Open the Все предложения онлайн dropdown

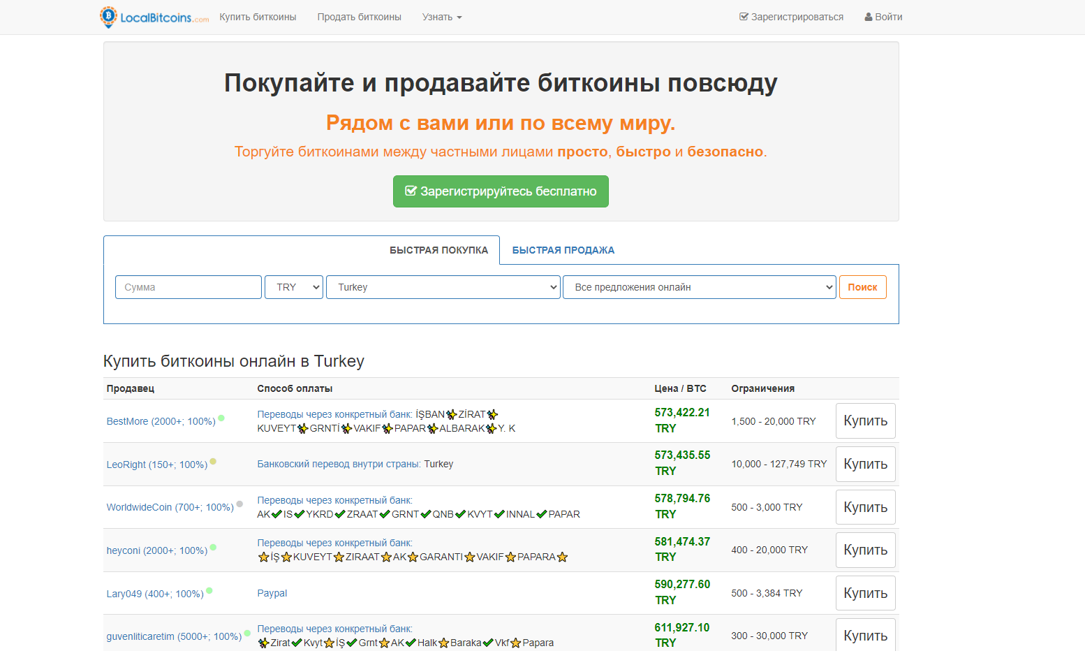tap(700, 287)
